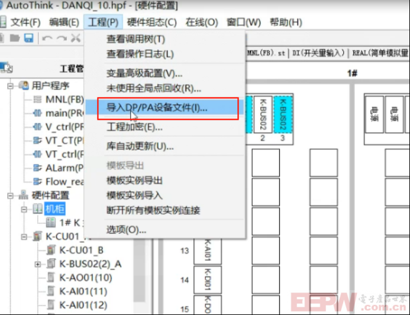The width and height of the screenshot is (410, 315).
Task: Click the 1# K cabinet row icon
Action: 51,223
